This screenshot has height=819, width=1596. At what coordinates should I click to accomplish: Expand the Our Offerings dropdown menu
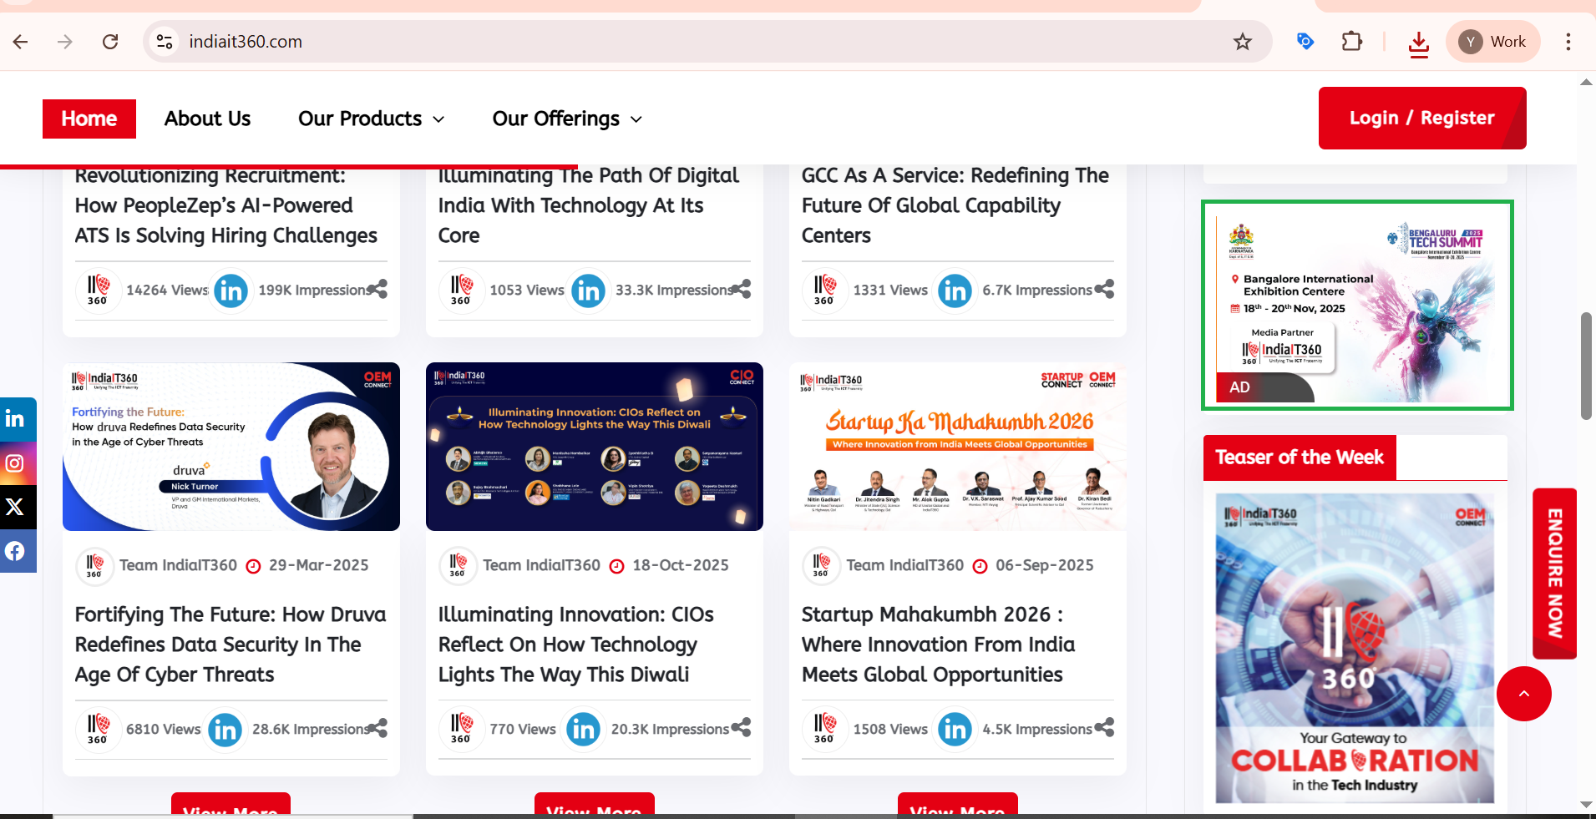click(567, 119)
